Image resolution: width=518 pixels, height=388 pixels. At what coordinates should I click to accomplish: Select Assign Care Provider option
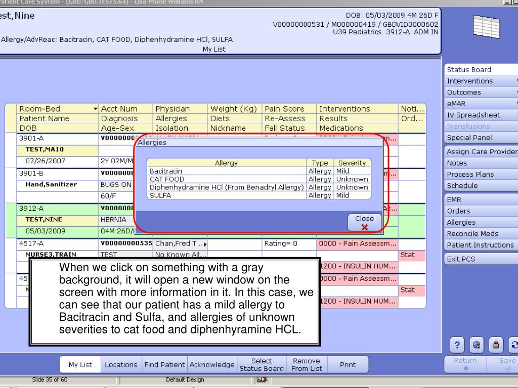(481, 152)
